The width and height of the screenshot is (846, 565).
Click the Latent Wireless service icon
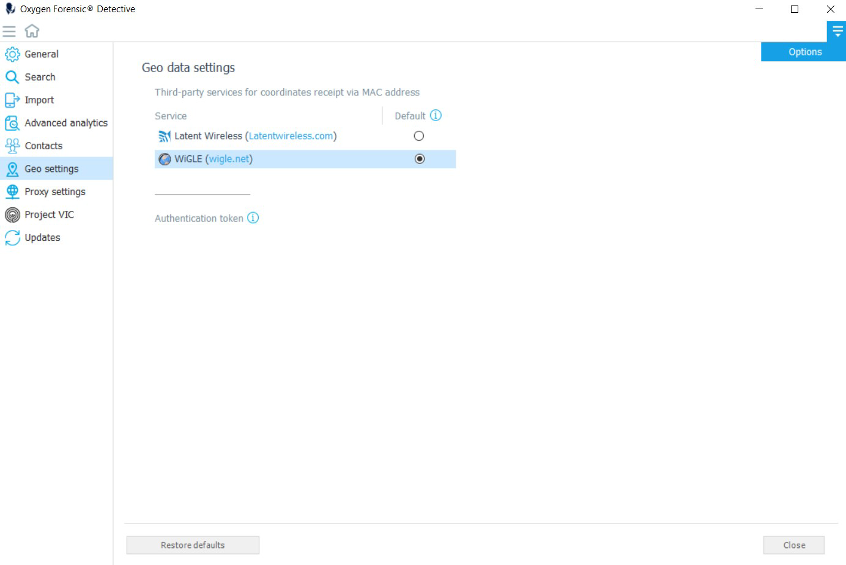click(x=165, y=136)
